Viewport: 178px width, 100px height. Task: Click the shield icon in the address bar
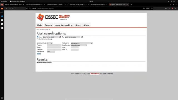tap(27, 9)
